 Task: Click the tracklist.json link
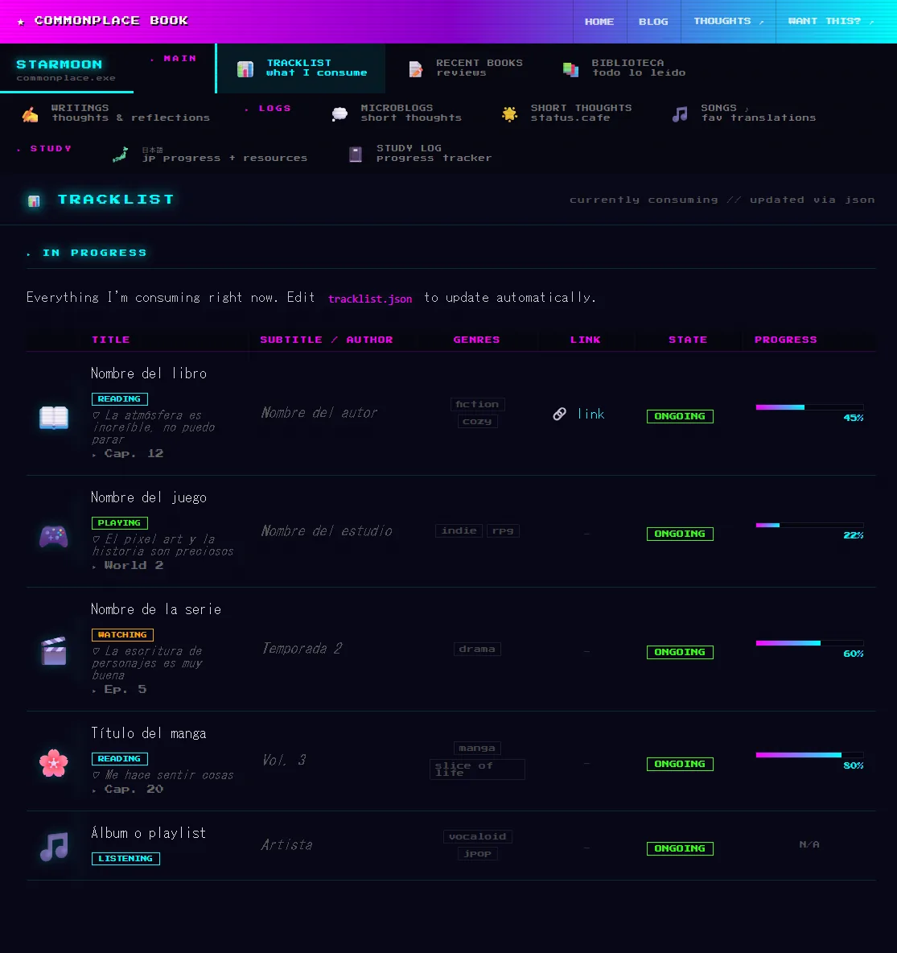370,299
